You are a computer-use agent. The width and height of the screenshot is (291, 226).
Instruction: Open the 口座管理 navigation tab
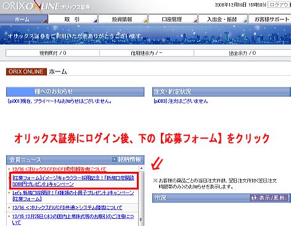tap(173, 19)
